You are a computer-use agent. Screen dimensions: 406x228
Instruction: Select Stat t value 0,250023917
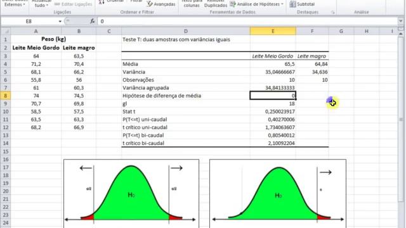[273, 111]
